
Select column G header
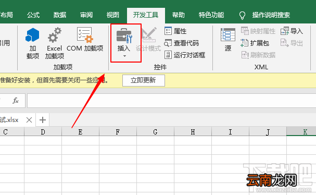pyautogui.click(x=155, y=132)
